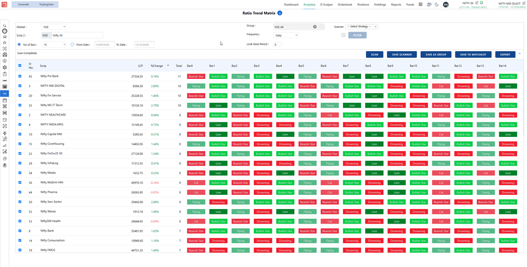Image resolution: width=527 pixels, height=267 pixels.
Task: Click the Bar14 Lion cell for NIFTY IND DIGITAL
Action: (x=508, y=86)
